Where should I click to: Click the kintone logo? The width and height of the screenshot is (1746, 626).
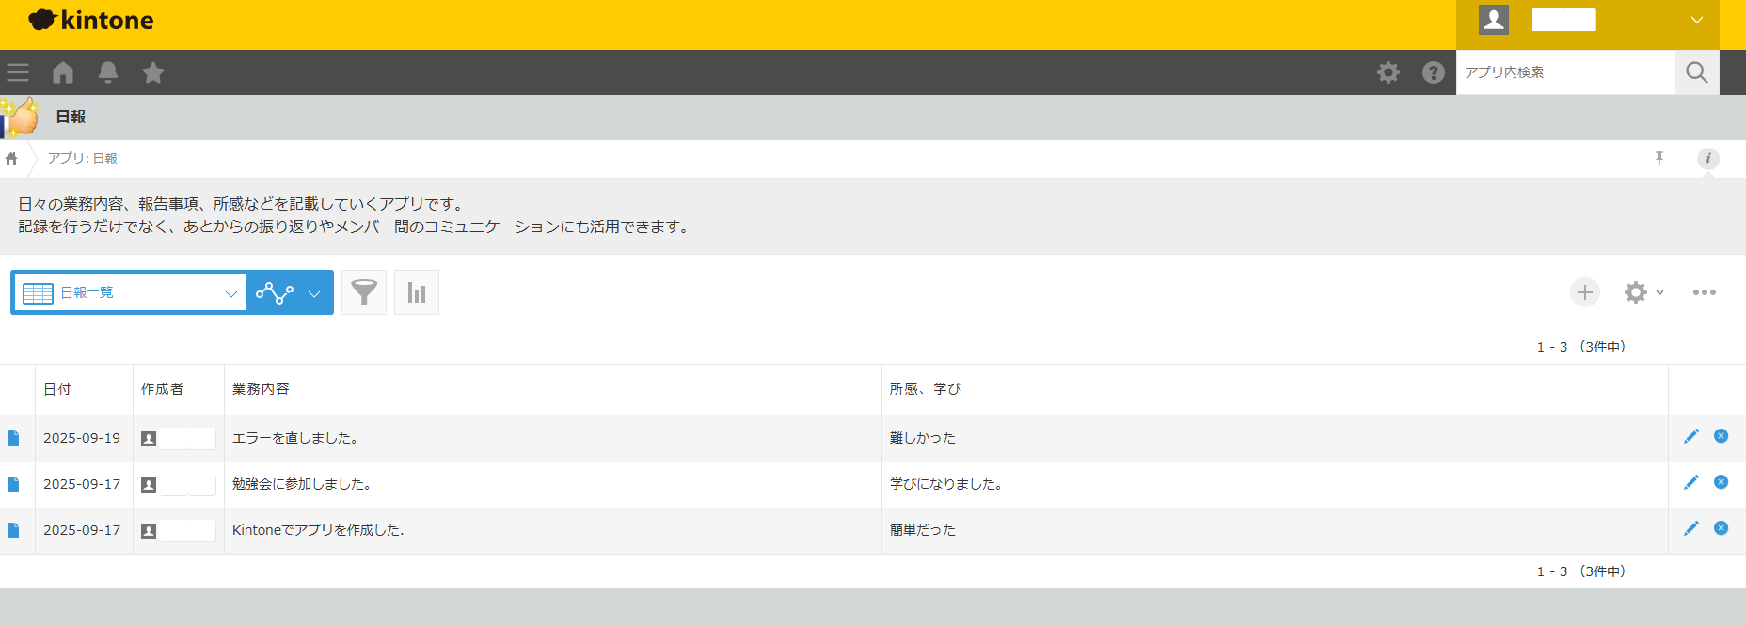coord(91,20)
